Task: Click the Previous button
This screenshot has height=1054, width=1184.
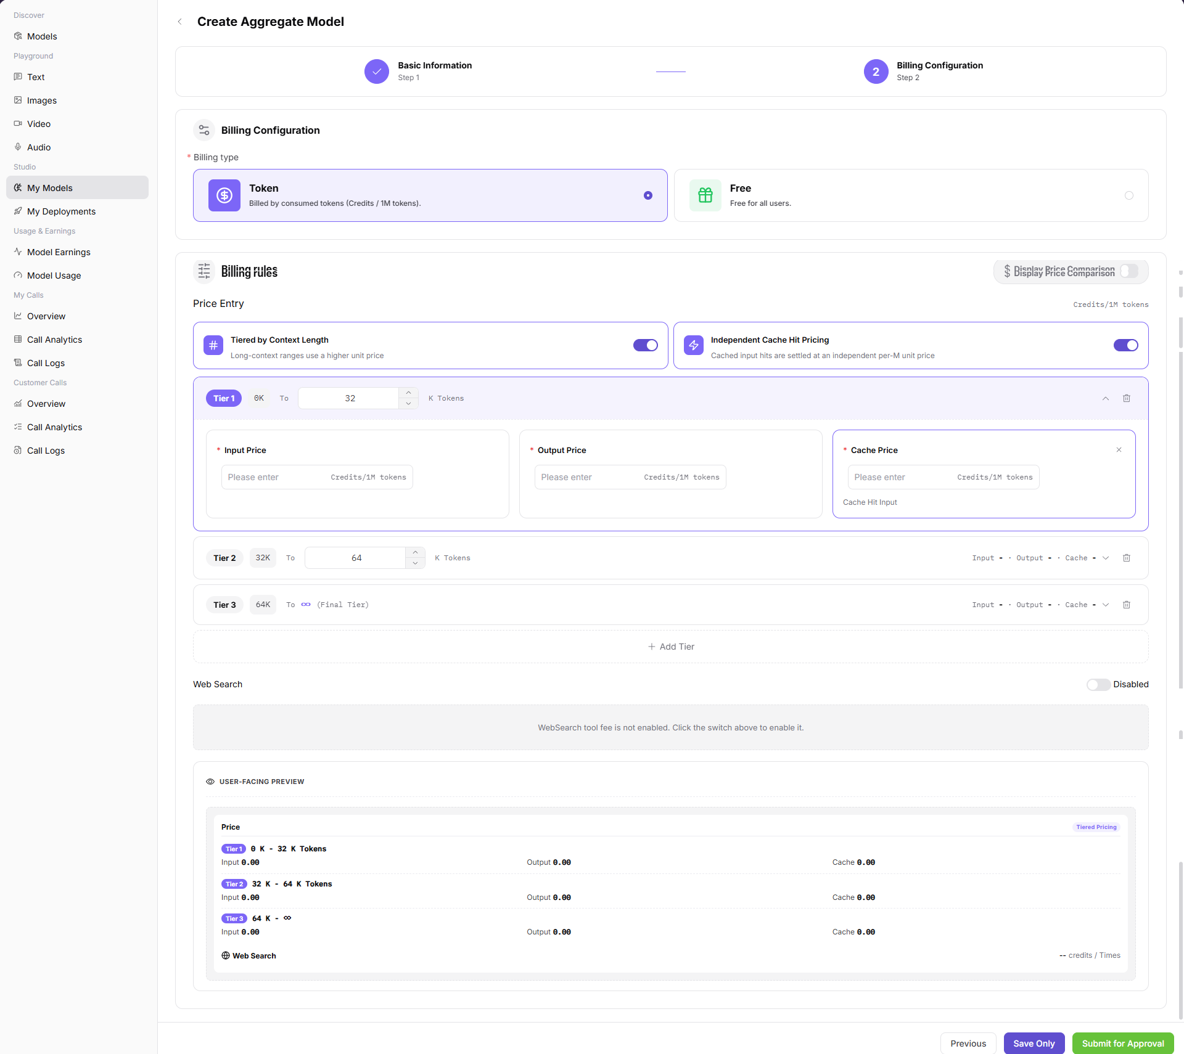Action: pos(968,1044)
